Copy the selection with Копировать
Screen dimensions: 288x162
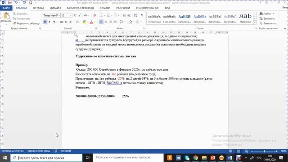click(22, 18)
